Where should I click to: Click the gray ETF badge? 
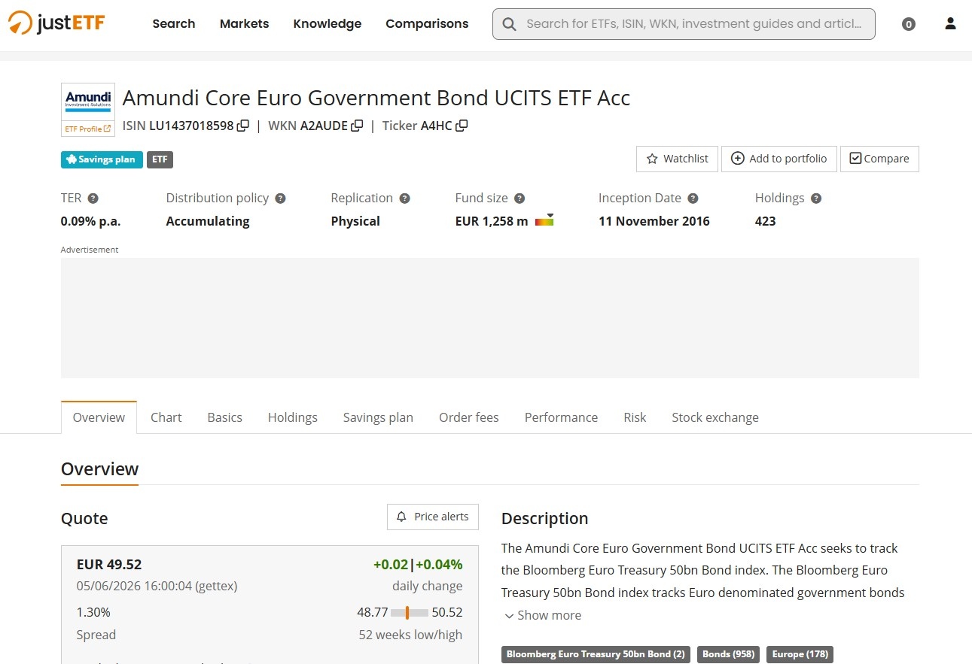pyautogui.click(x=160, y=159)
